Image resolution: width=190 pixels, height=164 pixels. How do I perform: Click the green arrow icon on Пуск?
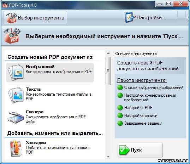(x=124, y=150)
